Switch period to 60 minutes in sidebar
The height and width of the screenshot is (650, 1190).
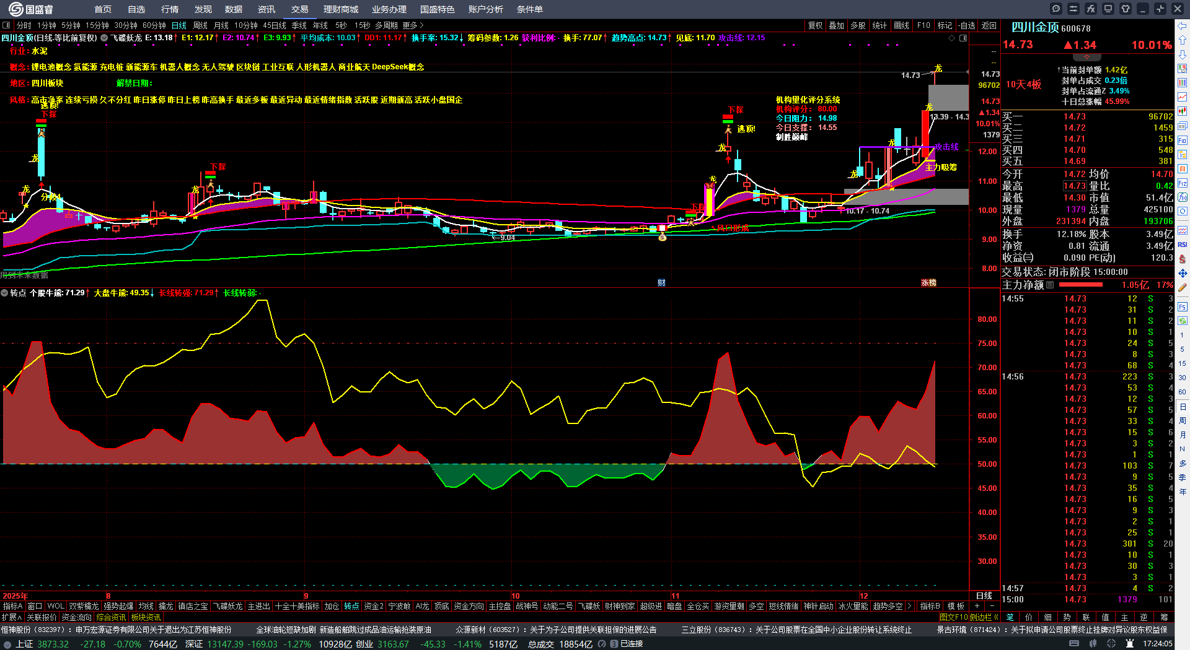click(1183, 392)
